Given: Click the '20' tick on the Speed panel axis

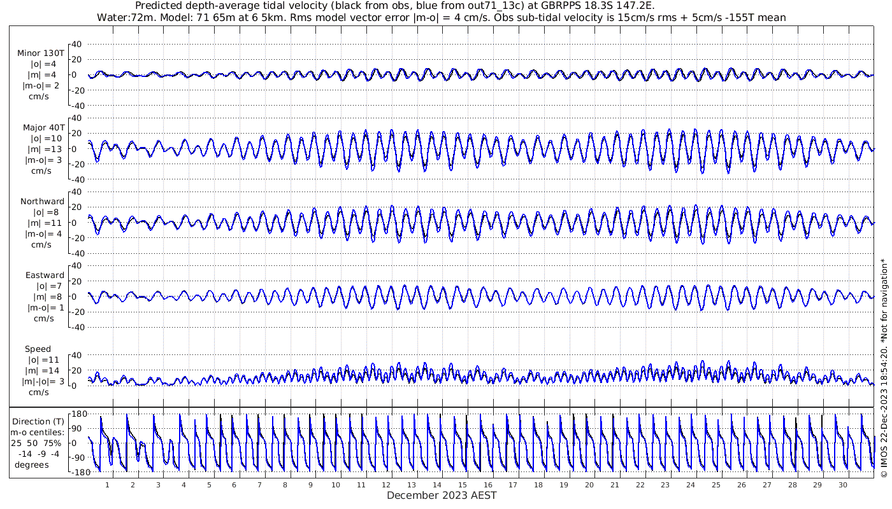Looking at the screenshot, I should [77, 370].
